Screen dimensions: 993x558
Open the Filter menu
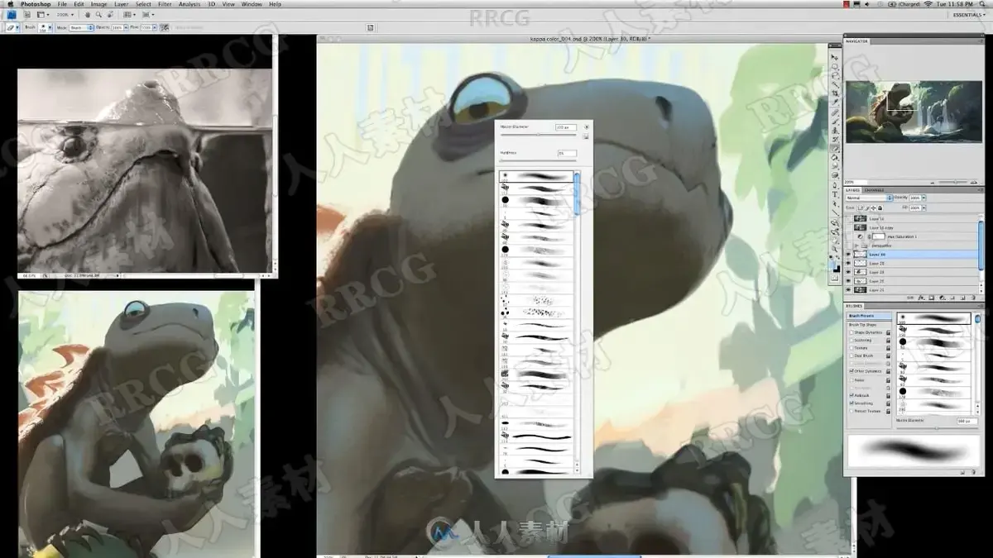[x=165, y=4]
